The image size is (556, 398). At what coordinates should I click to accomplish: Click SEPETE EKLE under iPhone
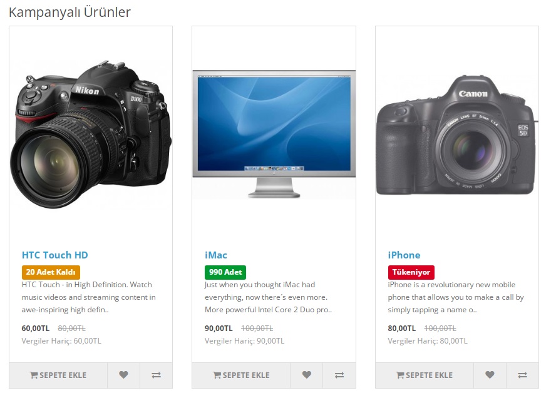click(x=425, y=375)
